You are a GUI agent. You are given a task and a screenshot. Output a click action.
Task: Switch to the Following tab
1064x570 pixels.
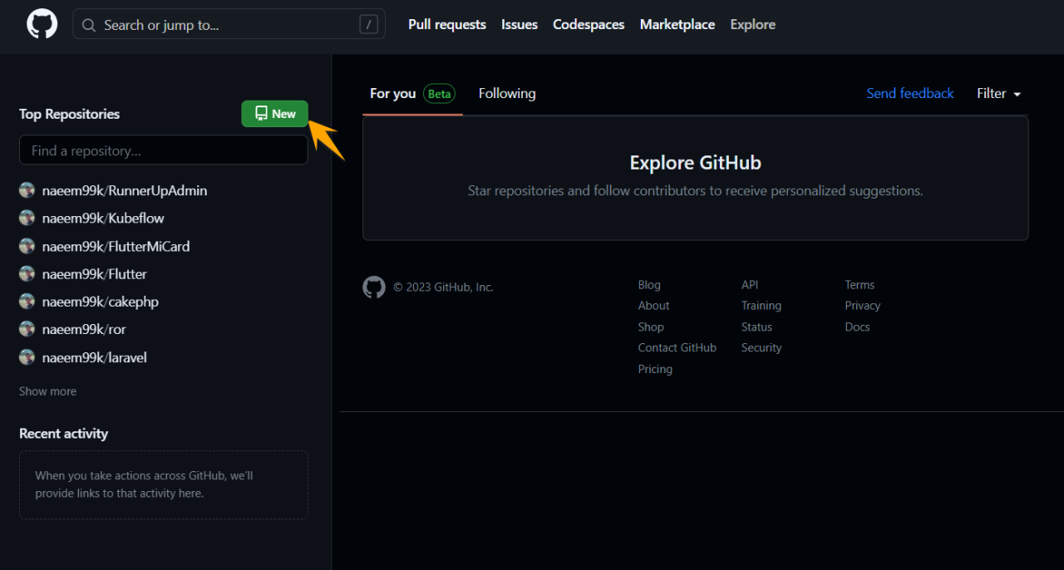pyautogui.click(x=507, y=93)
